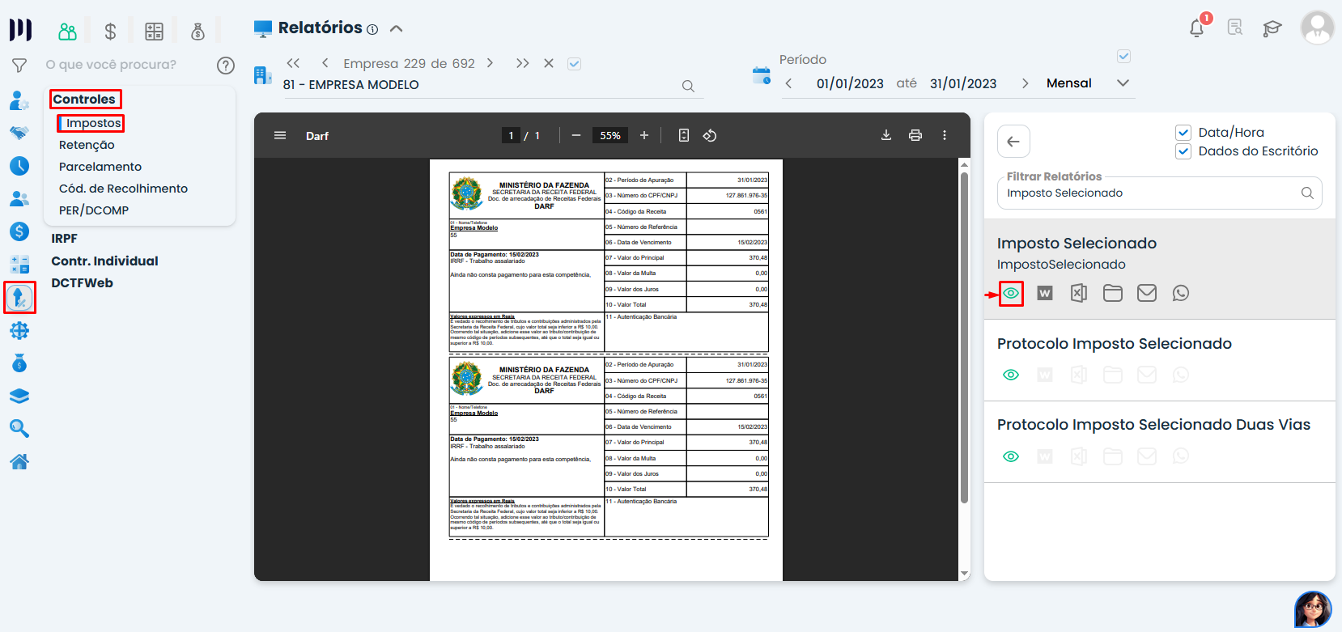Open notifications bell
Viewport: 1342px width, 632px height.
pos(1196,28)
